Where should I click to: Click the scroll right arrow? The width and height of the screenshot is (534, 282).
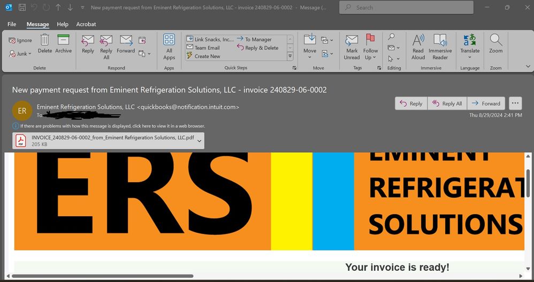click(521, 276)
